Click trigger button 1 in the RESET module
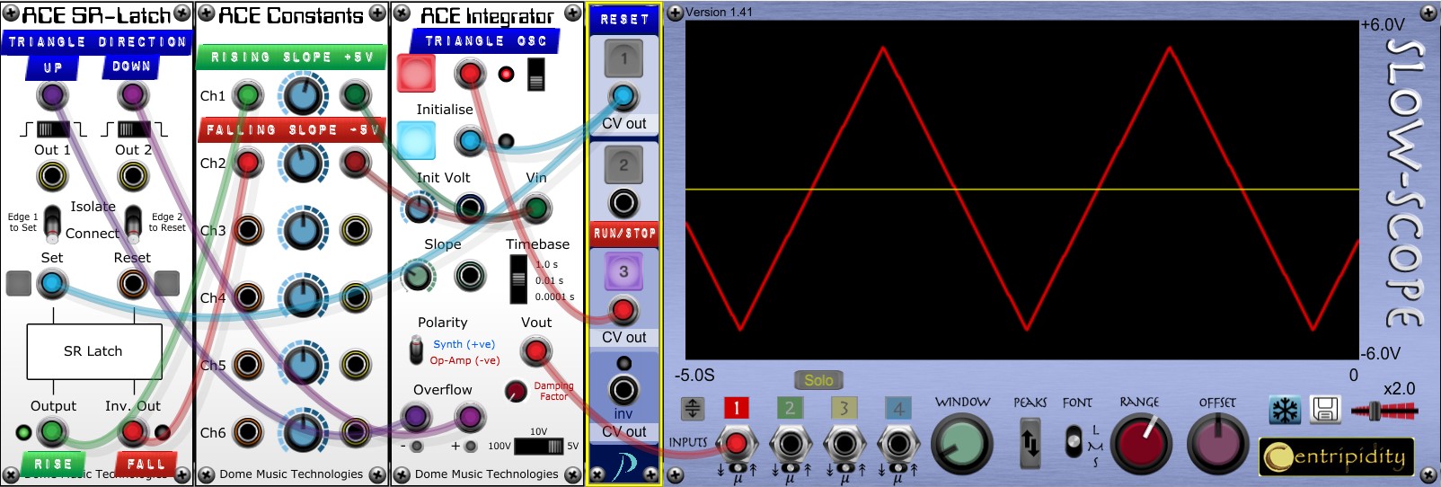The image size is (1441, 487). click(x=623, y=59)
